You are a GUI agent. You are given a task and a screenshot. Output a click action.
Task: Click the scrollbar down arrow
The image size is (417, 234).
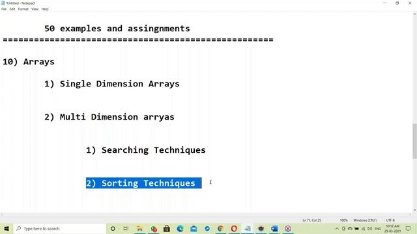pos(414,210)
